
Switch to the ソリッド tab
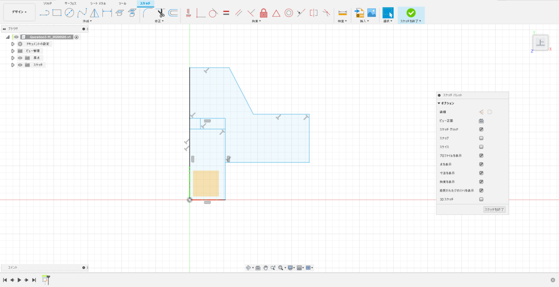[48, 3]
